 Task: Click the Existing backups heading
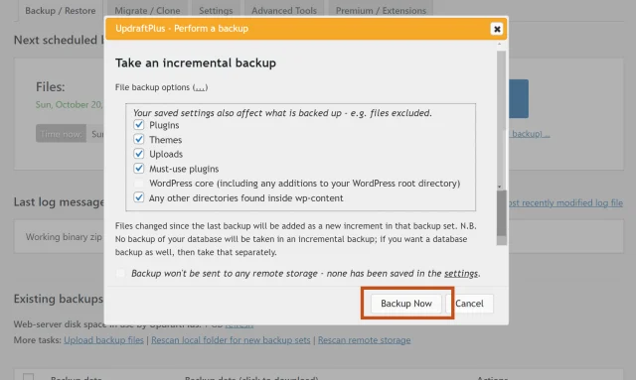coord(59,299)
